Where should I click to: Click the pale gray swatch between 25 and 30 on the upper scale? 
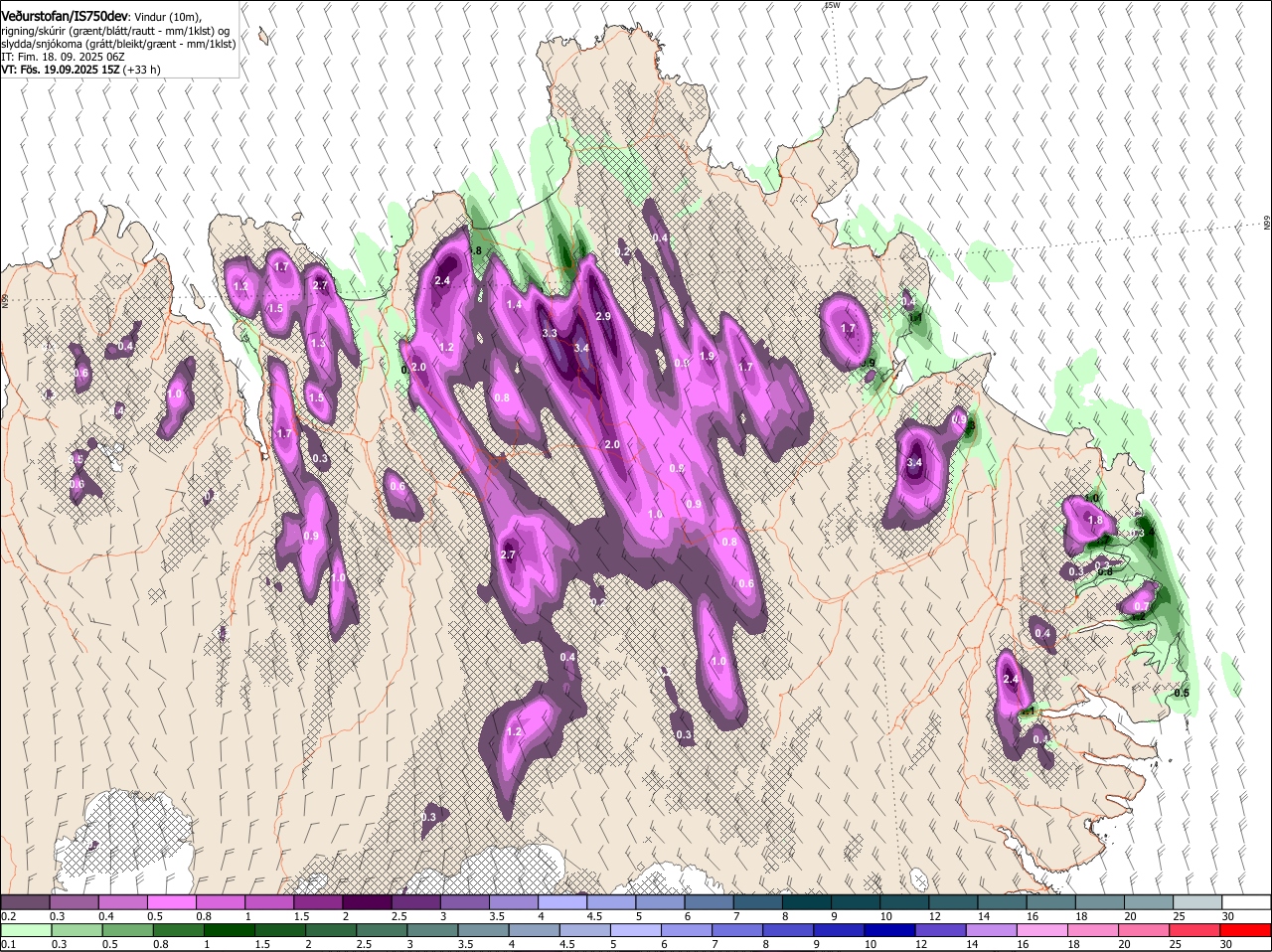click(1197, 902)
